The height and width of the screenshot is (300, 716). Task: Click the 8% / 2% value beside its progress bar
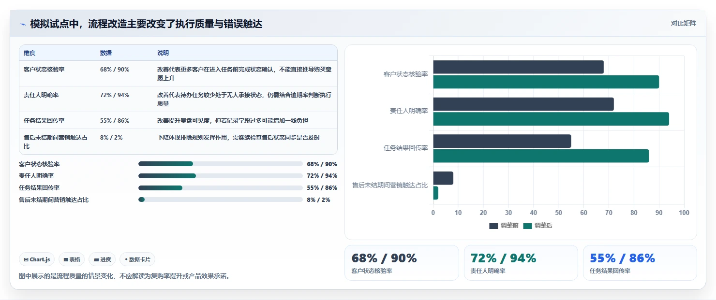point(318,200)
